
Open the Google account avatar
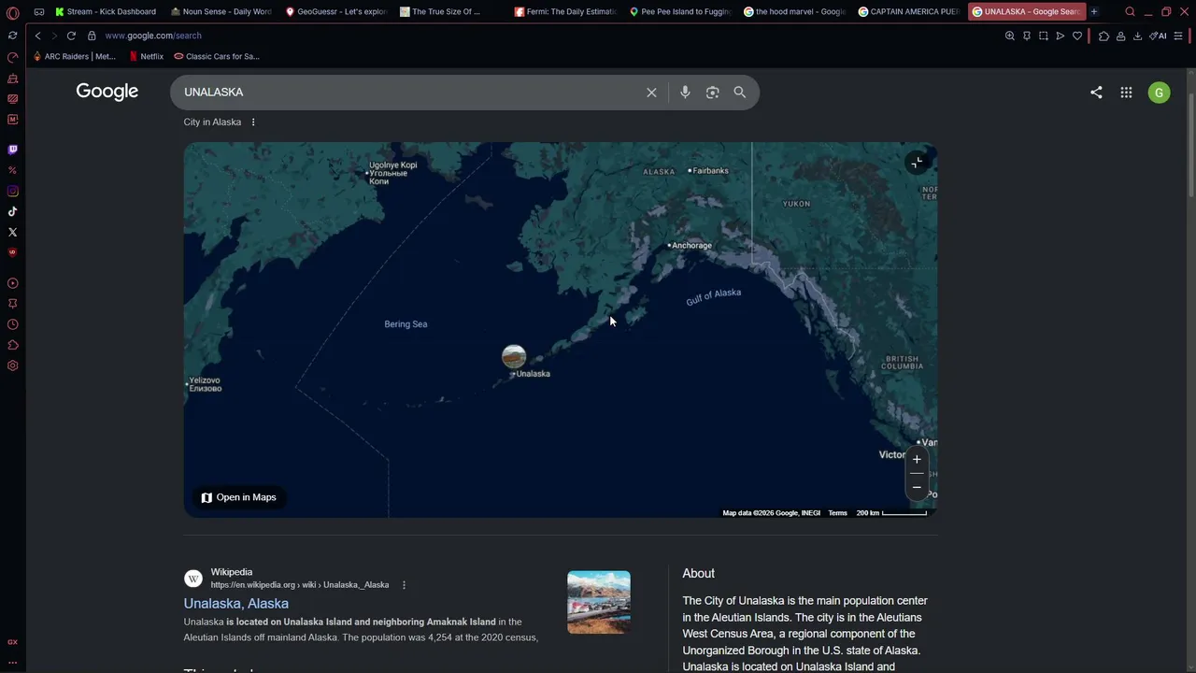click(1159, 93)
